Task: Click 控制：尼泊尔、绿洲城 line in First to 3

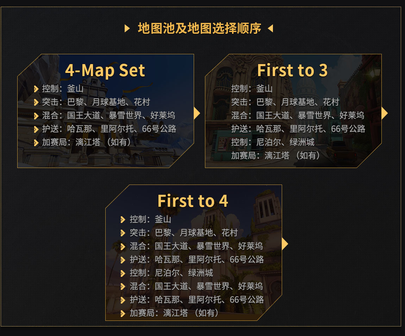Action: click(x=273, y=142)
